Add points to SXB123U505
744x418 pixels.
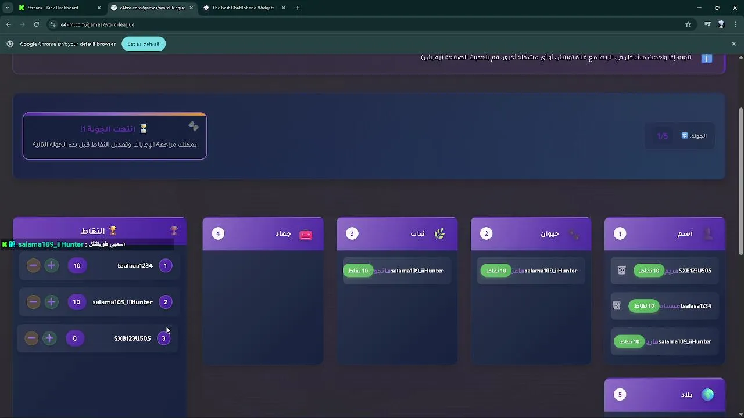tap(49, 338)
